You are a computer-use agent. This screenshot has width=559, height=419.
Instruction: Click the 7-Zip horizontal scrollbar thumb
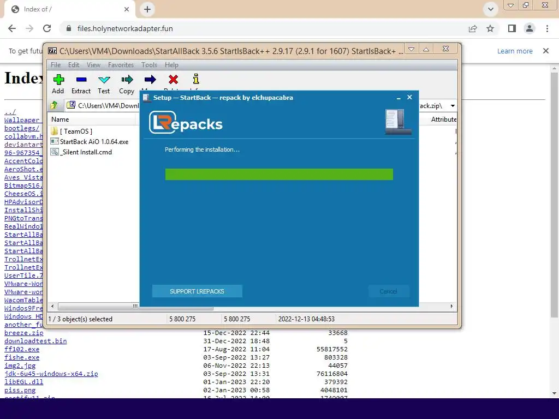coord(135,306)
